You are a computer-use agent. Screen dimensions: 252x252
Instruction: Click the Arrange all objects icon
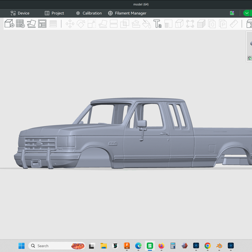pyautogui.click(x=42, y=24)
